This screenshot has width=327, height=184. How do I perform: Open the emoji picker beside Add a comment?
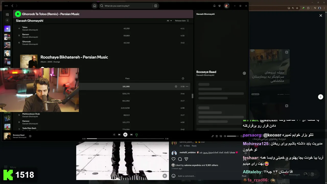(x=173, y=176)
